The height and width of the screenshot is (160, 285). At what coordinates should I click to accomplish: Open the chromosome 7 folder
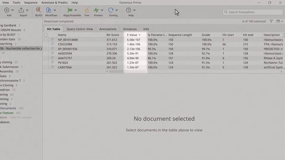coord(10,80)
